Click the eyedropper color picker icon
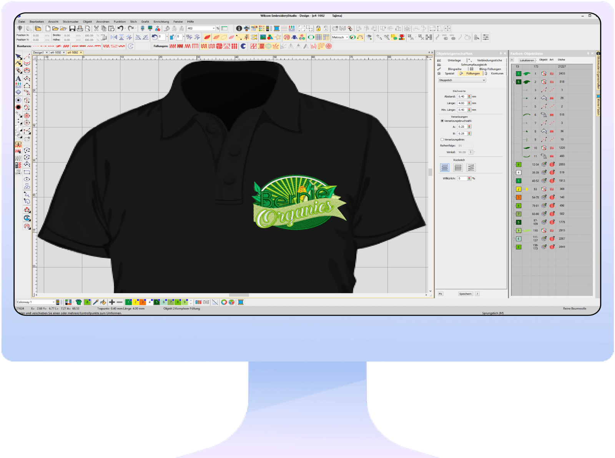Viewport: 615px width, 458px height. [96, 302]
